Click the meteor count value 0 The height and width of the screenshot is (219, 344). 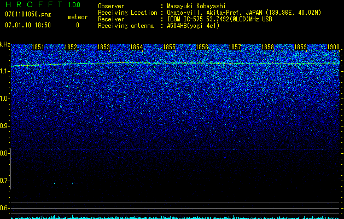pyautogui.click(x=78, y=25)
